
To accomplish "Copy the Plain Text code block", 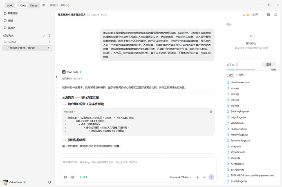I will tap(211, 111).
